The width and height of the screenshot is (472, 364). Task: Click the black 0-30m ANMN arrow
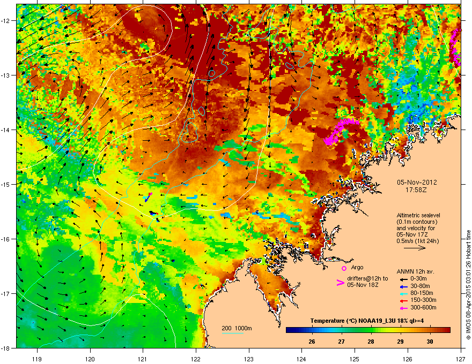pos(403,279)
